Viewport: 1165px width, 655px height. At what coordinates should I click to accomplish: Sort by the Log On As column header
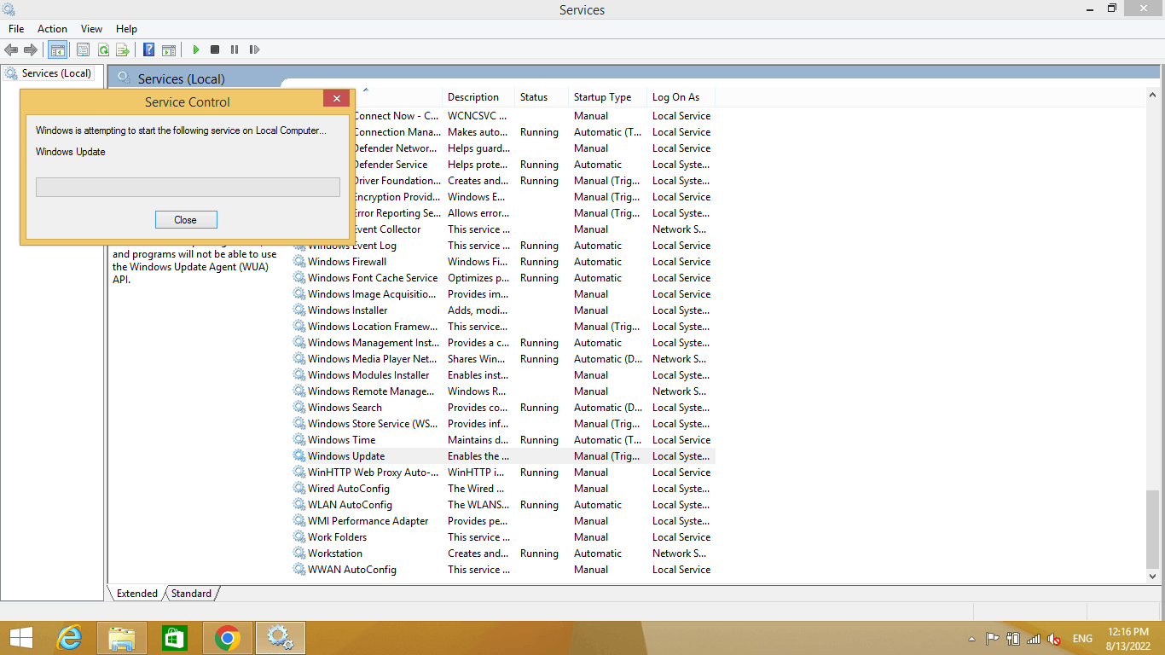681,97
